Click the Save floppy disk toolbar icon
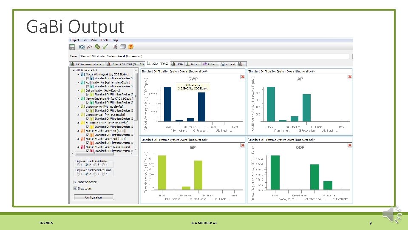This screenshot has width=408, height=230. 72,47
